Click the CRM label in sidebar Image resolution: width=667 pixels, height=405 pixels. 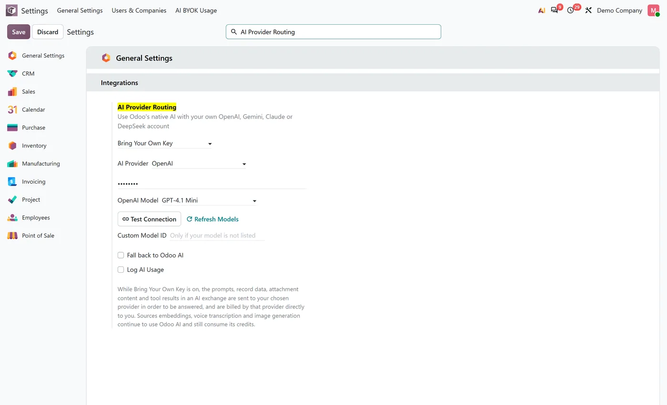(28, 74)
